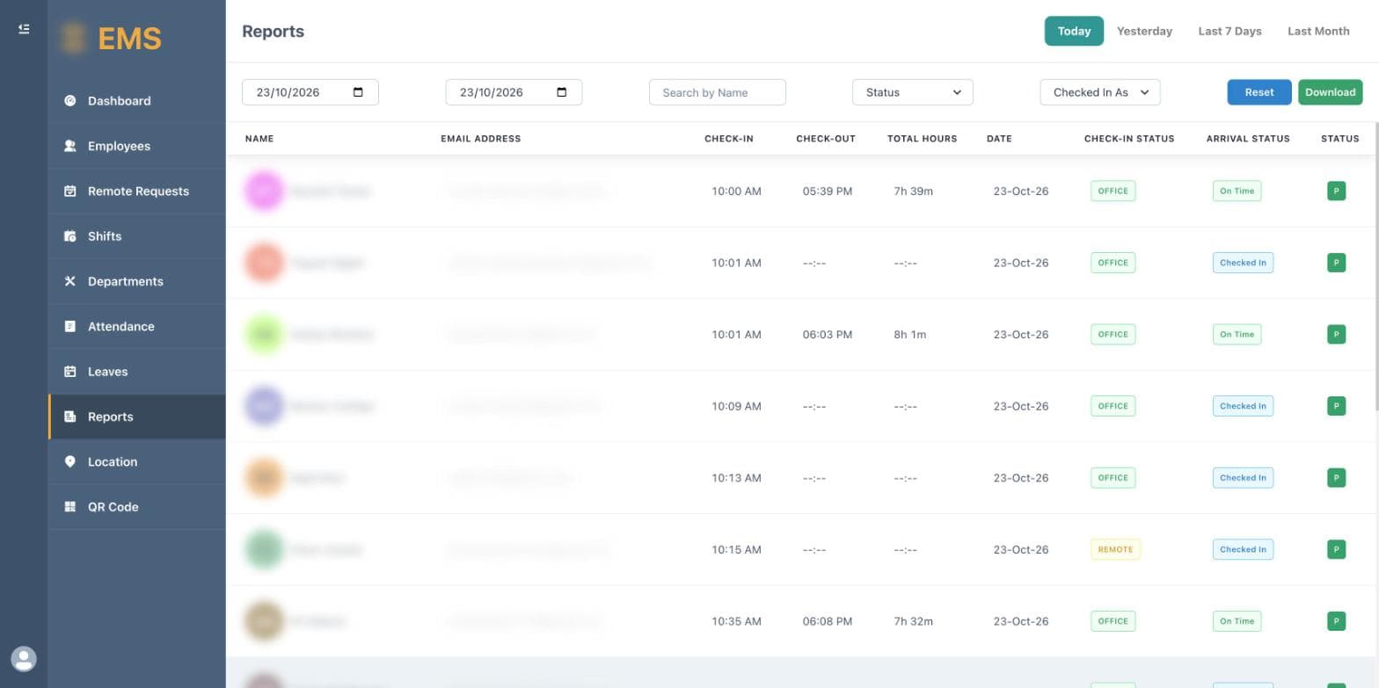Focus the Search by Name field

click(718, 92)
